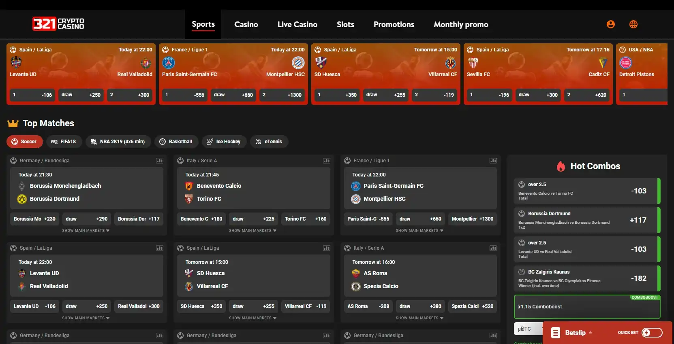Open the µBTC currency dropdown

click(528, 329)
